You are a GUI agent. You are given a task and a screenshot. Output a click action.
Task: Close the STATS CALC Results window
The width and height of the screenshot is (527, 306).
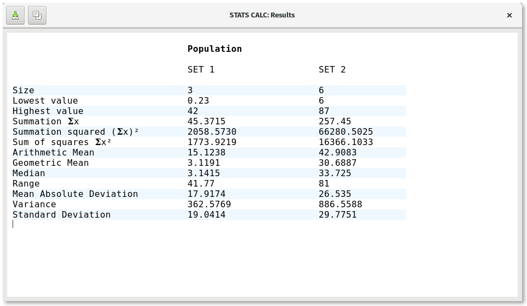pos(509,15)
